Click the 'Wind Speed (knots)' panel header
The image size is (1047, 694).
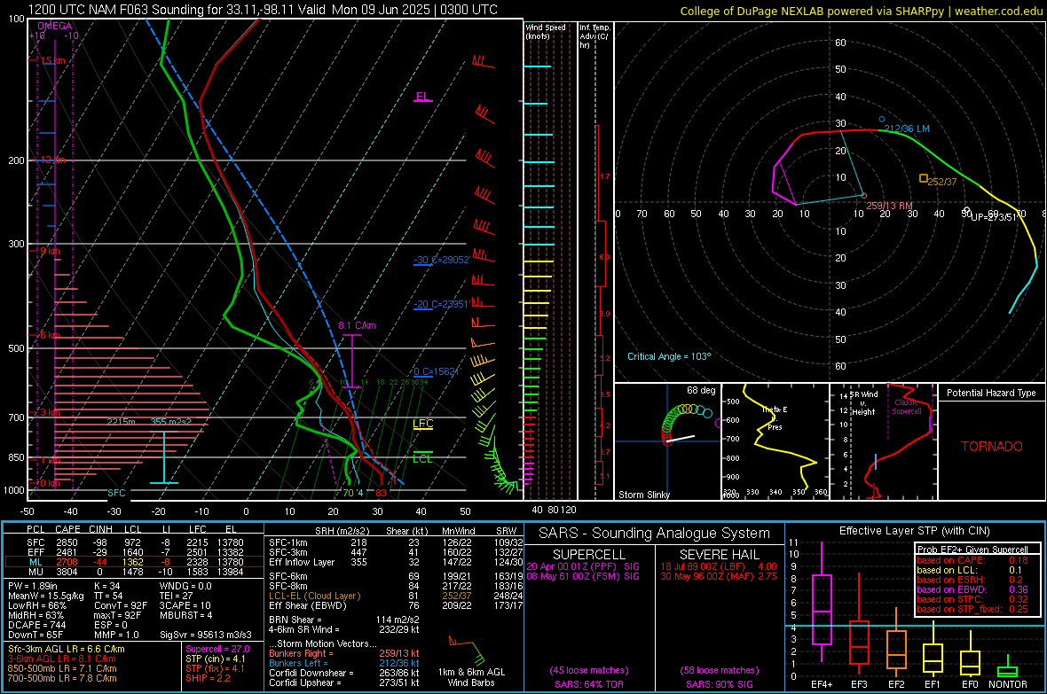tap(546, 31)
